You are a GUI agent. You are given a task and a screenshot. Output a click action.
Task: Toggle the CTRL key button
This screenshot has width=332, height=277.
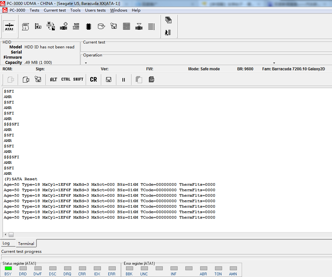66,79
